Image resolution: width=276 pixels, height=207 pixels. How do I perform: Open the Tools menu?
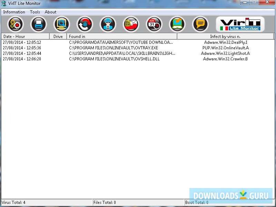[x=35, y=12]
